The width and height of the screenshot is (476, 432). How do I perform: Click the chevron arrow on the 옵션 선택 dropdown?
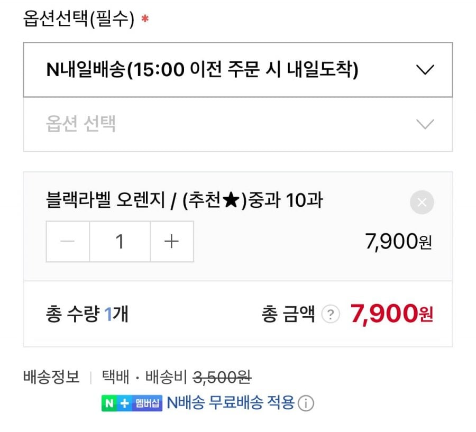tap(425, 124)
